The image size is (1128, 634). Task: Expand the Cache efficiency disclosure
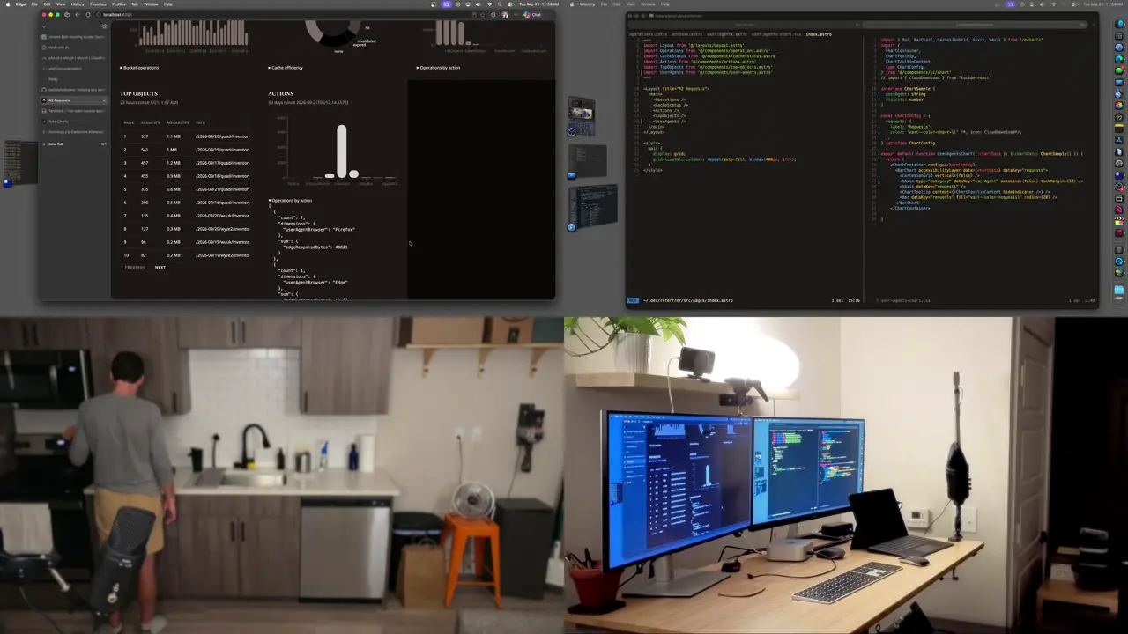[x=286, y=68]
